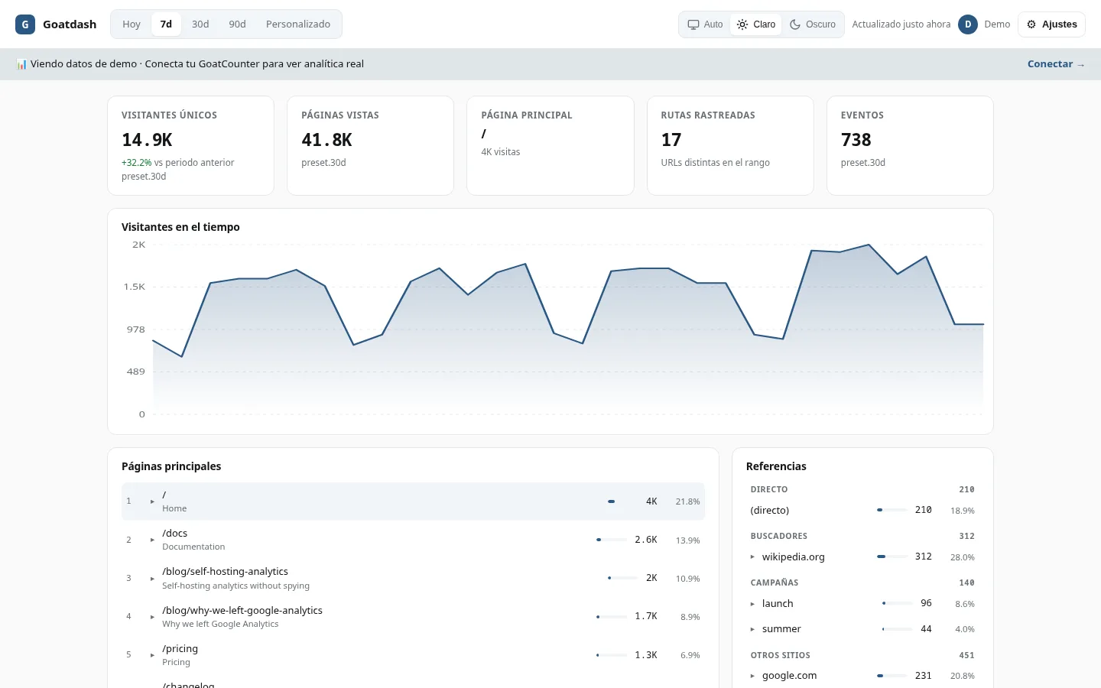Switch to the 90d range
This screenshot has height=688, width=1101.
point(238,24)
